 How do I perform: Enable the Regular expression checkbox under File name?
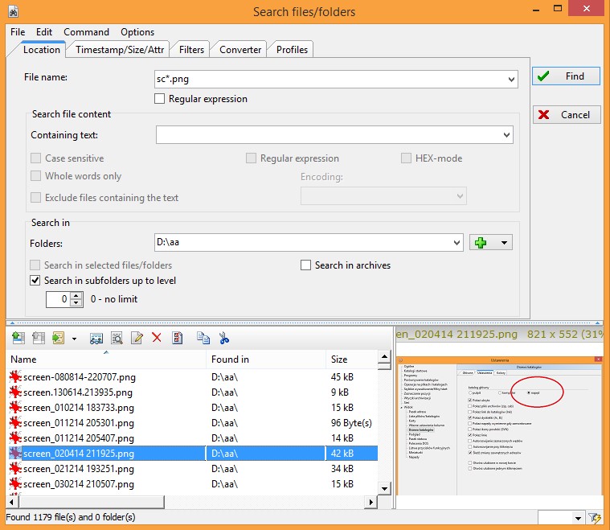click(159, 99)
